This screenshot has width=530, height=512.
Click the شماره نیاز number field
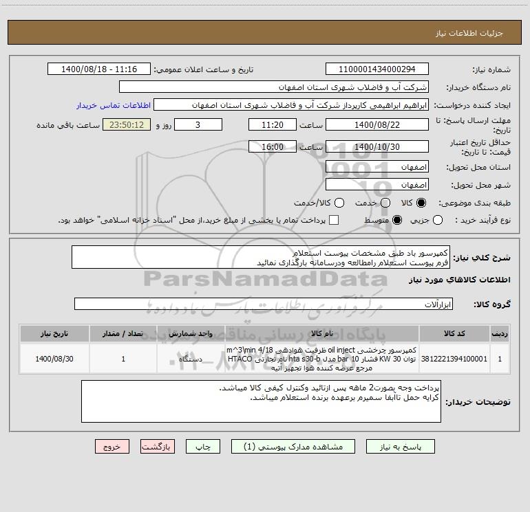tap(377, 69)
